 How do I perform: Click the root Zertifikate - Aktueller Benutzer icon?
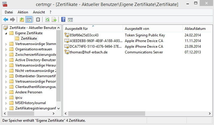pos(5,28)
